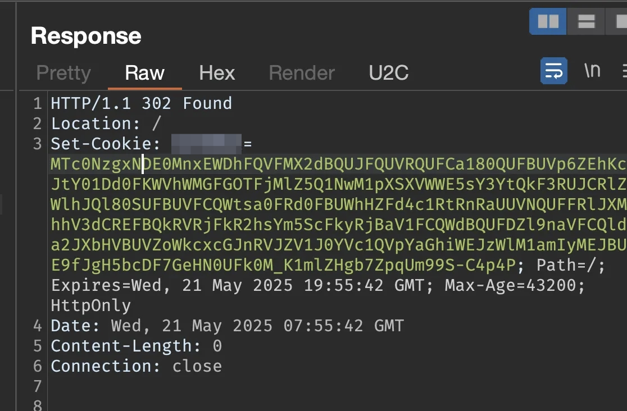The width and height of the screenshot is (627, 411).
Task: Click the Date header line
Action: point(227,326)
